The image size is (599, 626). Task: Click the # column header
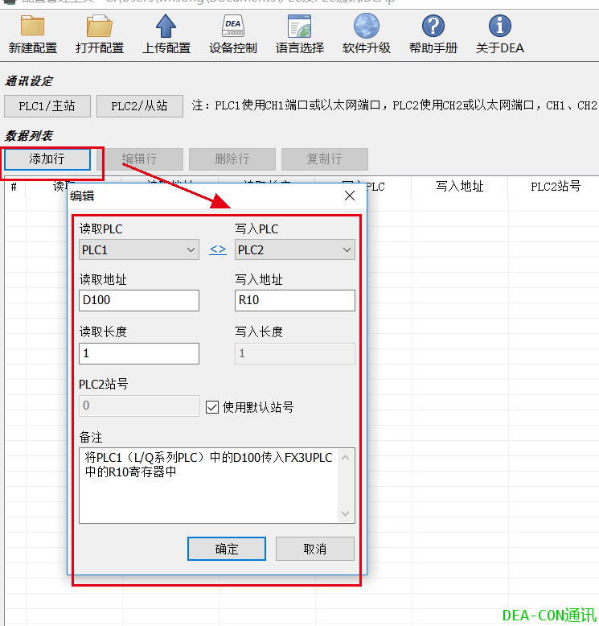[x=14, y=187]
